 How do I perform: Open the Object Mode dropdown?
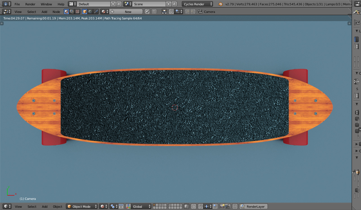[x=82, y=207]
